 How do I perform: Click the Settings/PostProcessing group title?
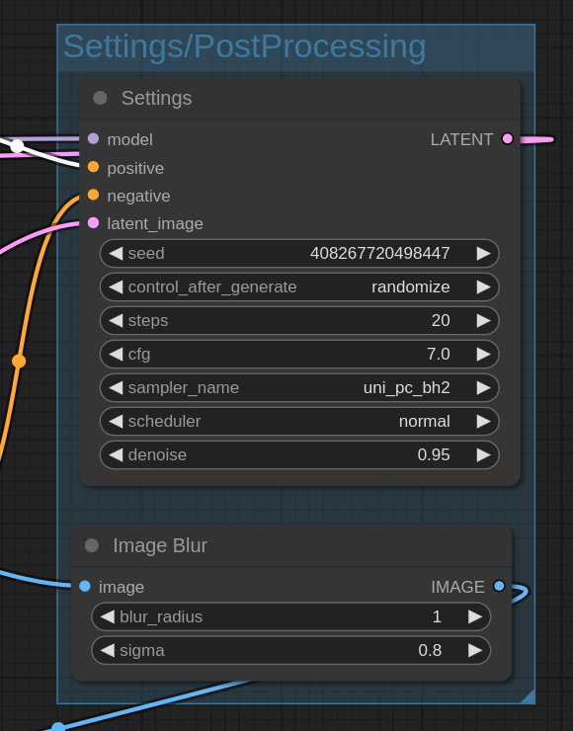point(244,46)
